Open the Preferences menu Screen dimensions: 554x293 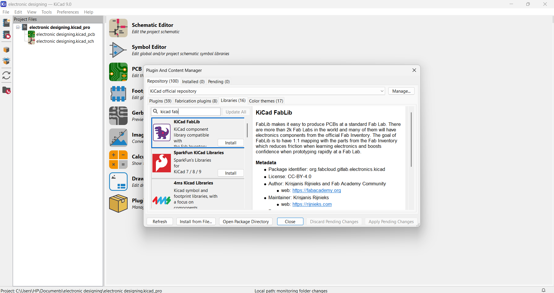68,12
